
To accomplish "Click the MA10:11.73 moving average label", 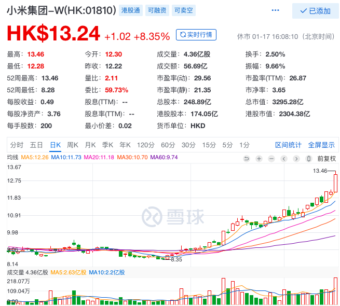I will point(66,157).
